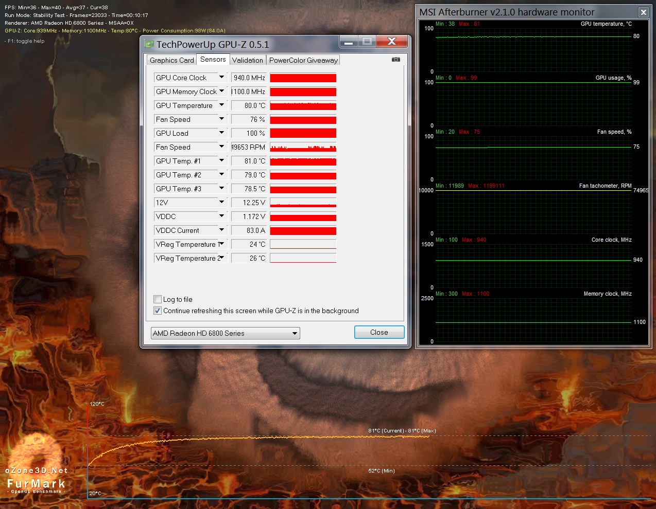Screen dimensions: 656x509
Task: Enable the Log to file checkbox
Action: (x=158, y=299)
